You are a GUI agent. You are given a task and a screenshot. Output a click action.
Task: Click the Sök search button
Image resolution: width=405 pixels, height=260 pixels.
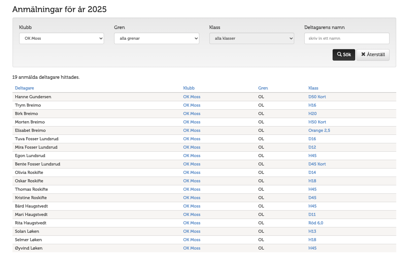343,55
